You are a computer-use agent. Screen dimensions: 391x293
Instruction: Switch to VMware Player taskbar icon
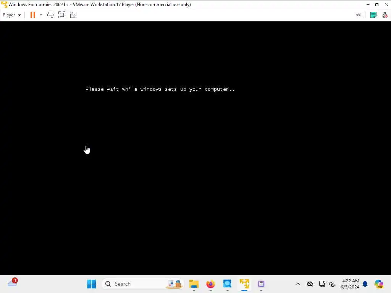point(244,284)
